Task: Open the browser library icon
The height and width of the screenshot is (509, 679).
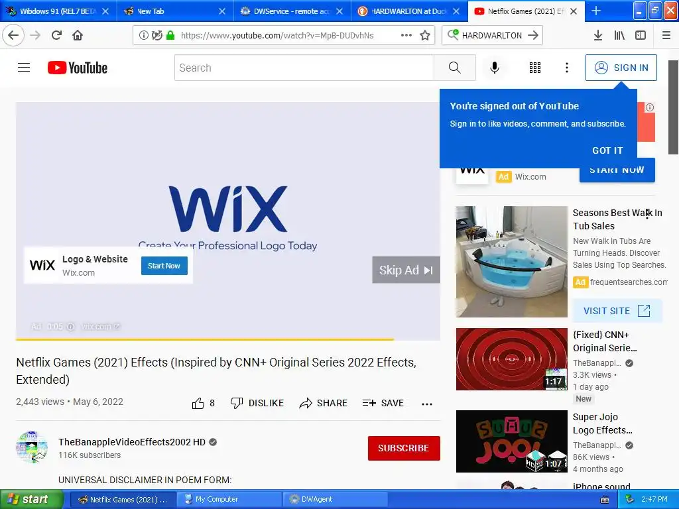Action: (619, 35)
